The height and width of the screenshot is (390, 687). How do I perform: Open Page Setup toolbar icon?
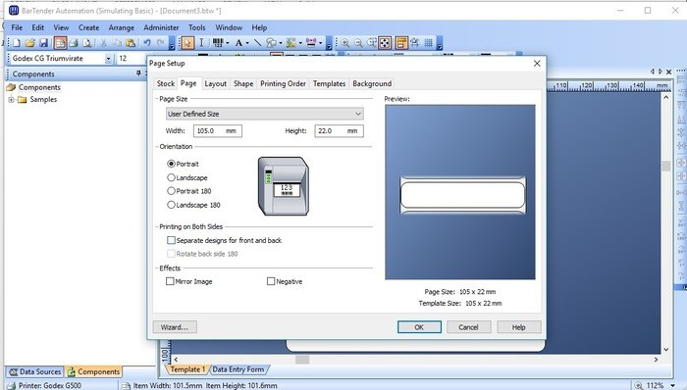click(61, 43)
